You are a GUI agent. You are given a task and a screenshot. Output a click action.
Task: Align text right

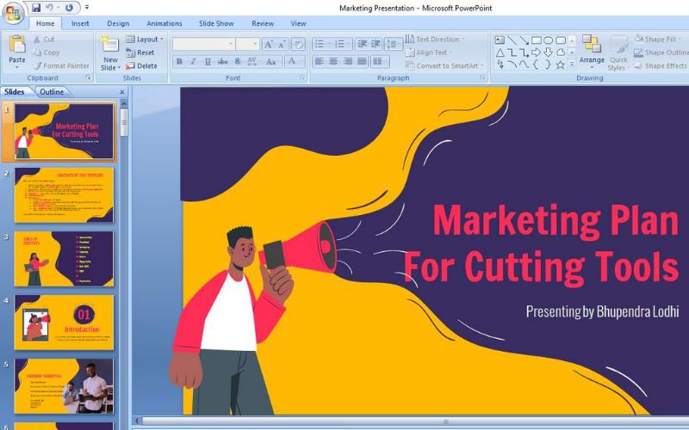[x=348, y=62]
